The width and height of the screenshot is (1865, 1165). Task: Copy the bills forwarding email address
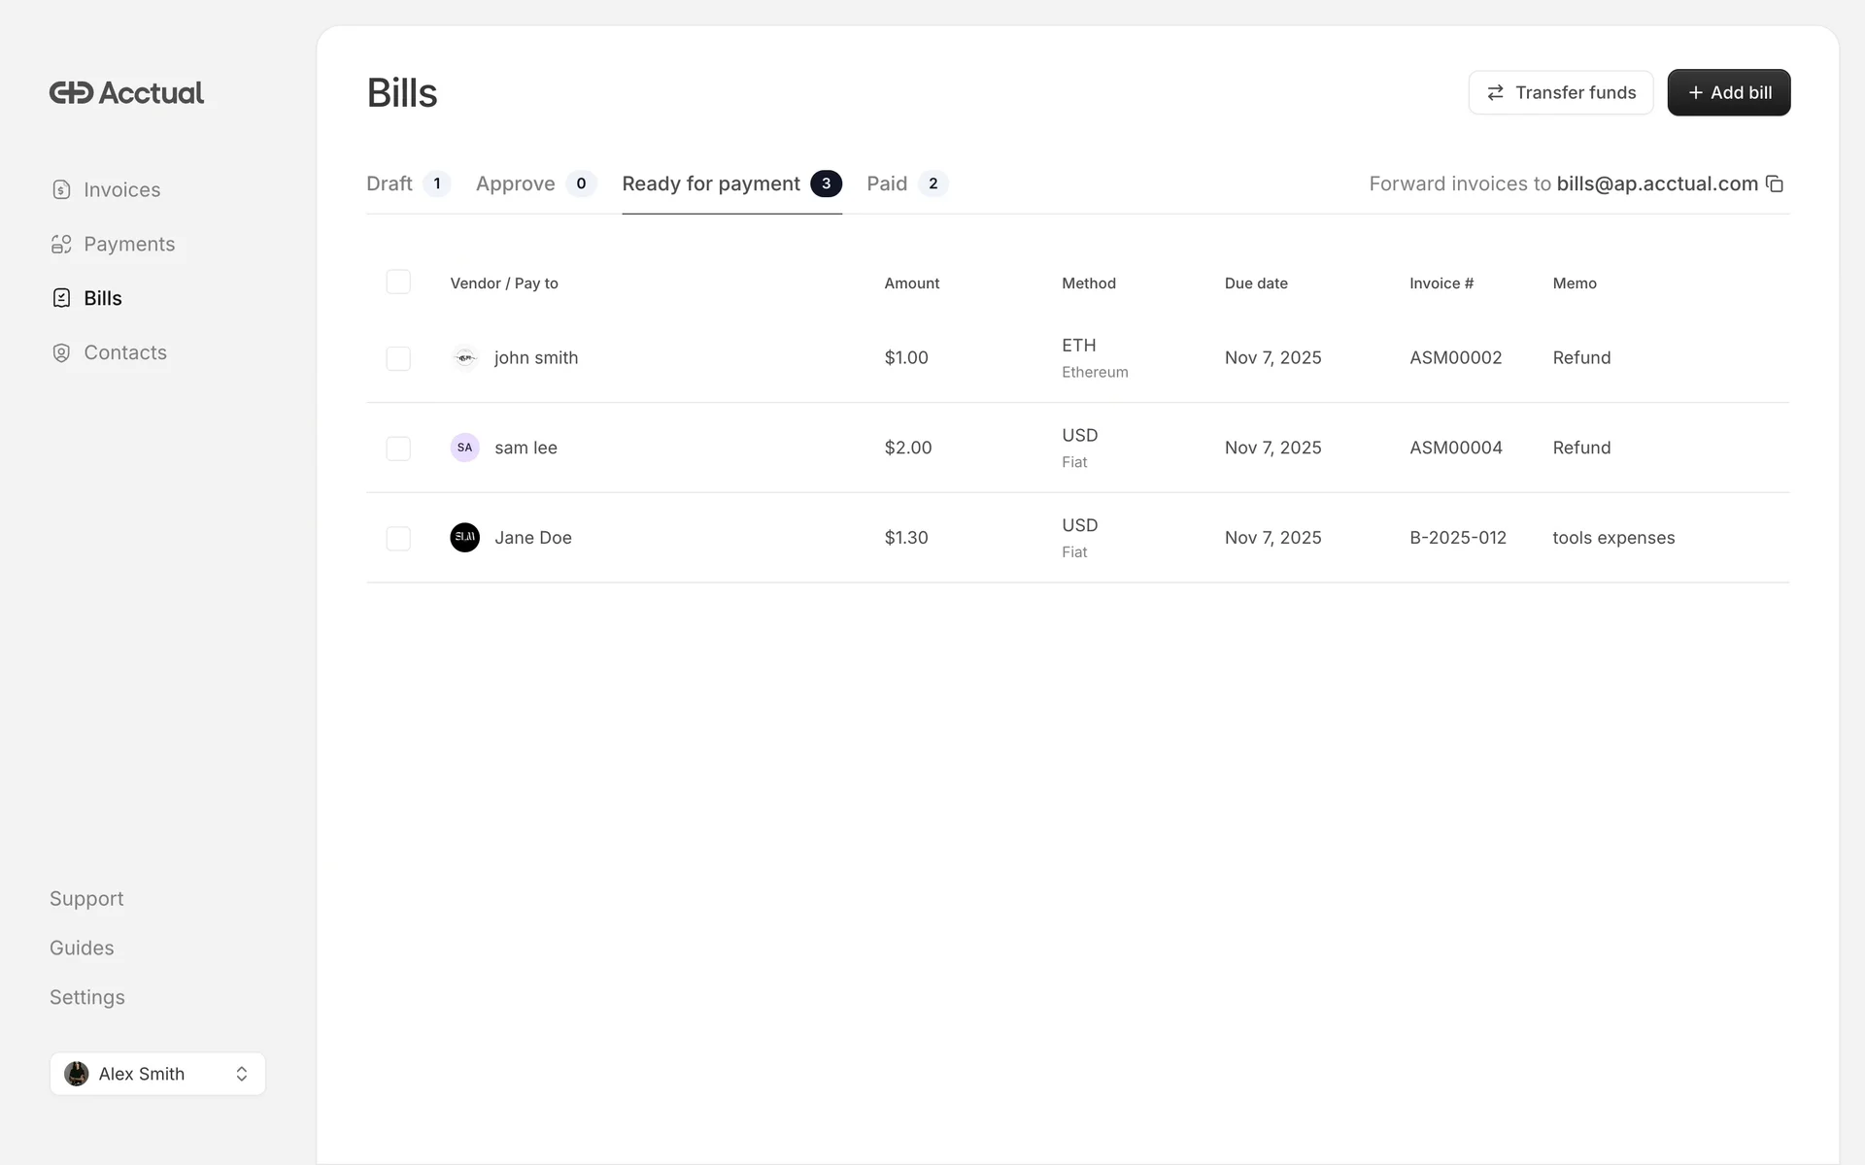click(1775, 184)
